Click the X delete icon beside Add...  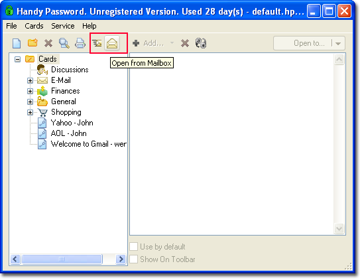pyautogui.click(x=185, y=43)
